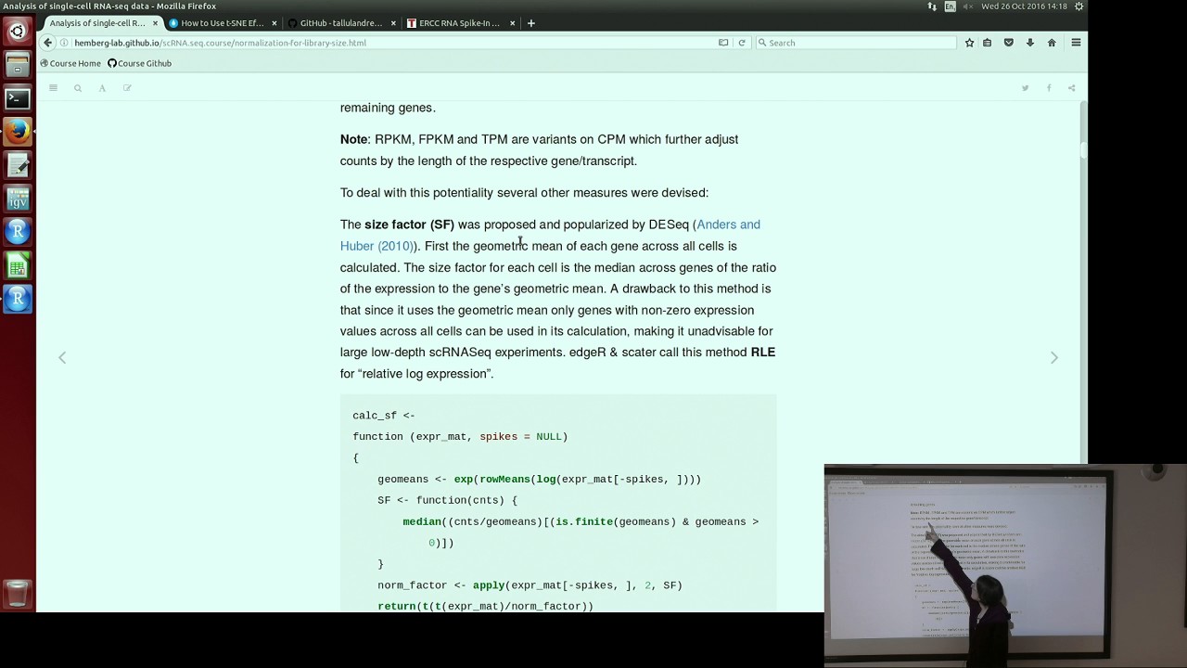
Task: Share the page on Facebook
Action: click(x=1049, y=88)
